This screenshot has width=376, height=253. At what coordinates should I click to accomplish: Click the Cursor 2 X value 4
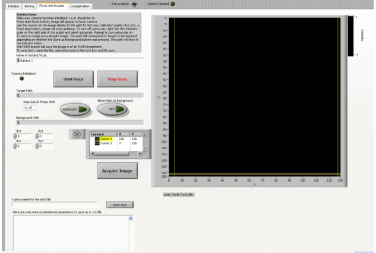point(120,143)
